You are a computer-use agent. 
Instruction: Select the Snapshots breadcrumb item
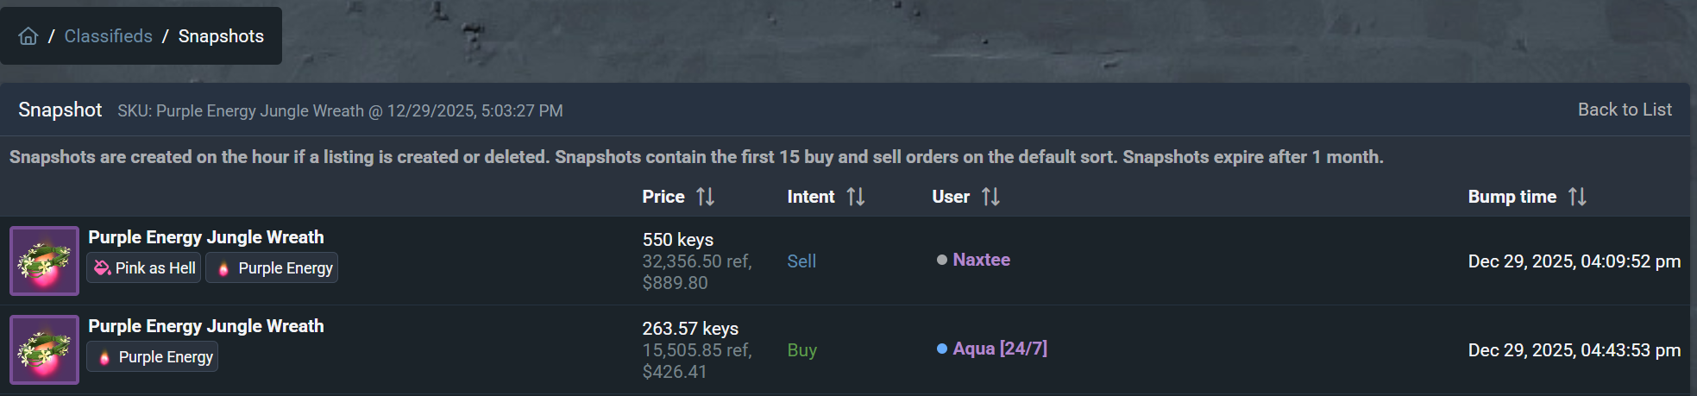[x=221, y=36]
